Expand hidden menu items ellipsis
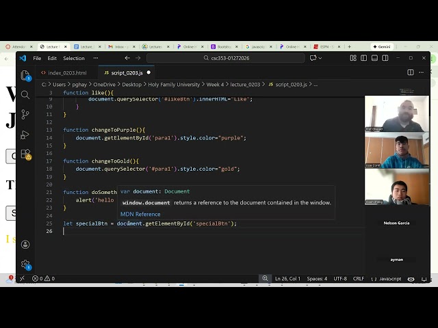This screenshot has height=328, width=438. click(96, 58)
